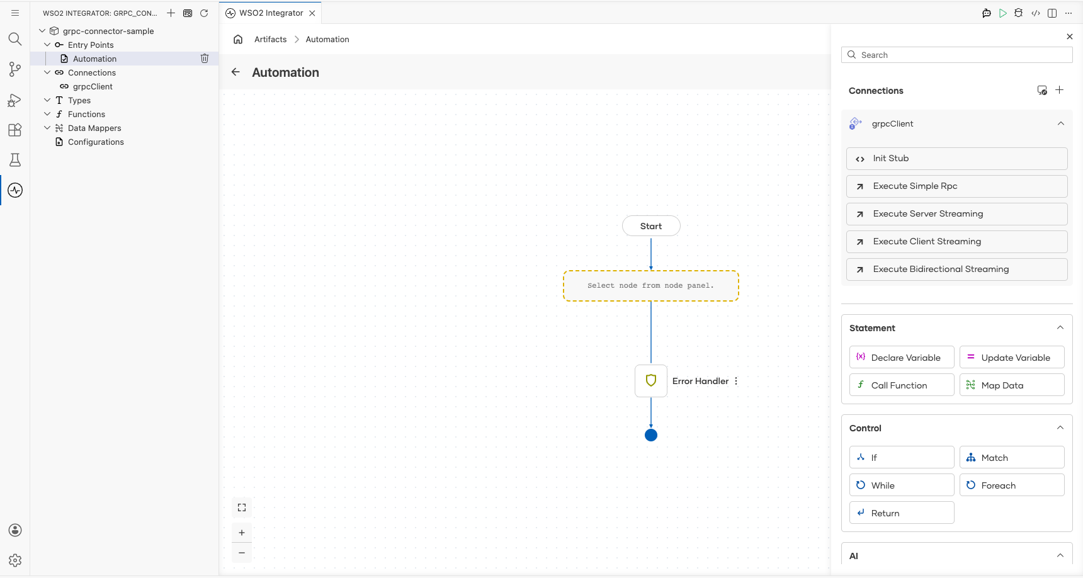
Task: Add a Declare Variable node
Action: (x=902, y=357)
